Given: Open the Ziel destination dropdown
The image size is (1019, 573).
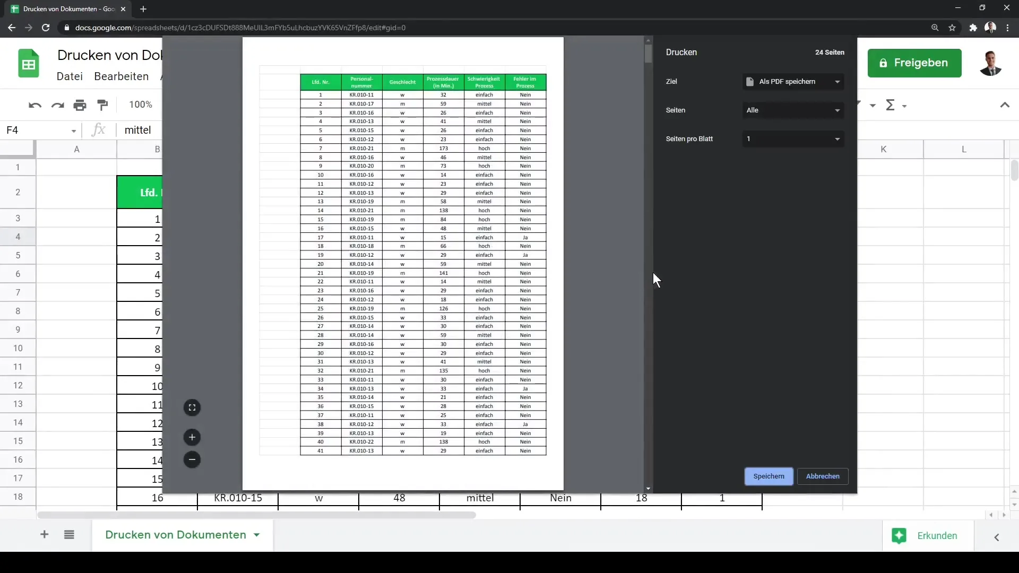Looking at the screenshot, I should 793,82.
